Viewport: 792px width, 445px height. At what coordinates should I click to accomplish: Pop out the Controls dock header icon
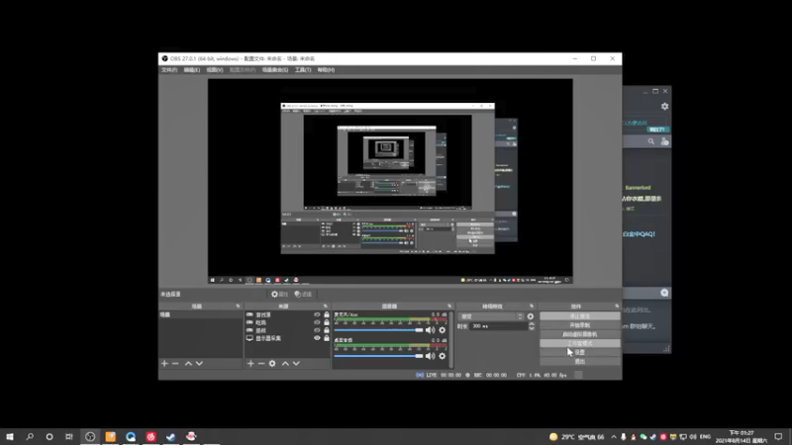(617, 307)
